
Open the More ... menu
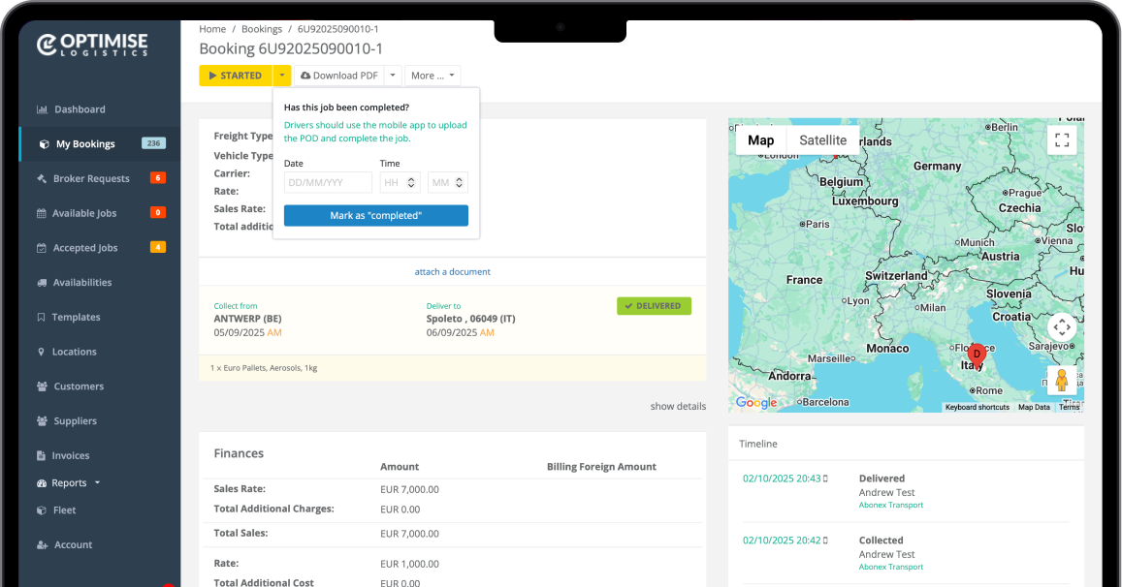pyautogui.click(x=433, y=75)
